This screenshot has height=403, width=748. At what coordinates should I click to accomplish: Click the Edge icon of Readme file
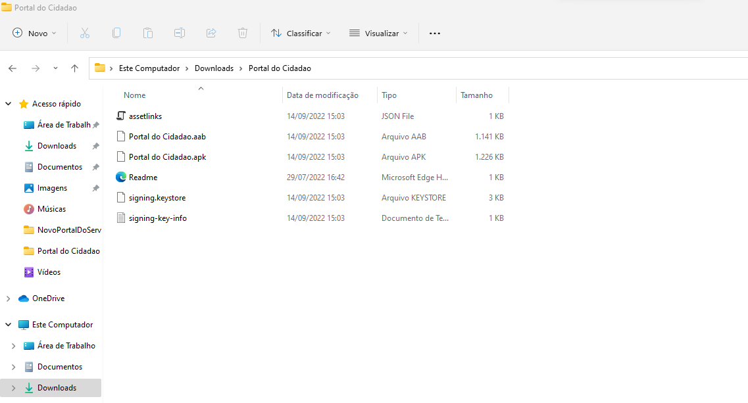coord(121,177)
